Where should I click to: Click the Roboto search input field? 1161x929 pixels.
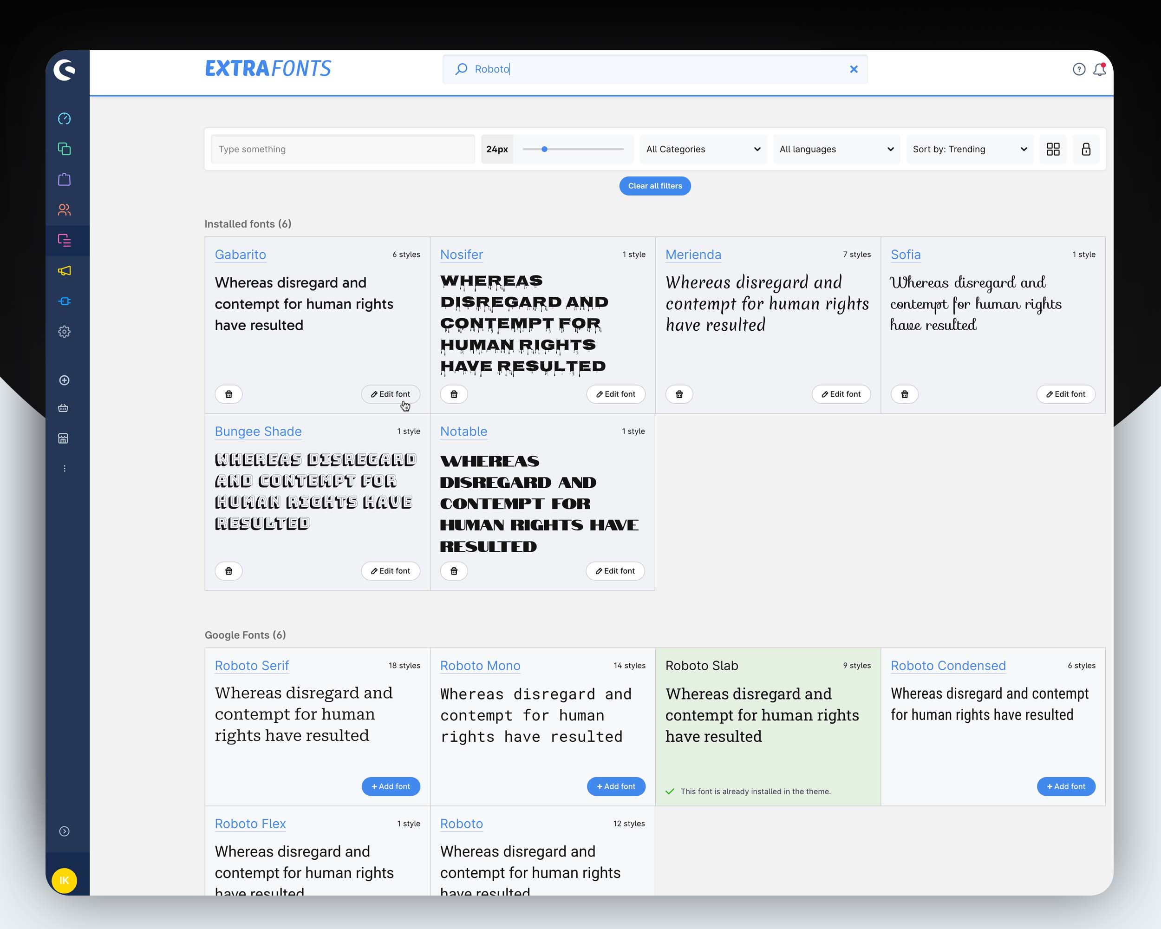(655, 69)
